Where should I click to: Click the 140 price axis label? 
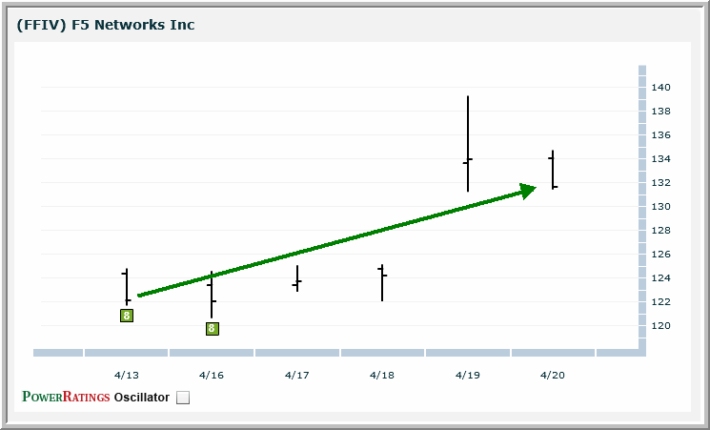click(661, 88)
